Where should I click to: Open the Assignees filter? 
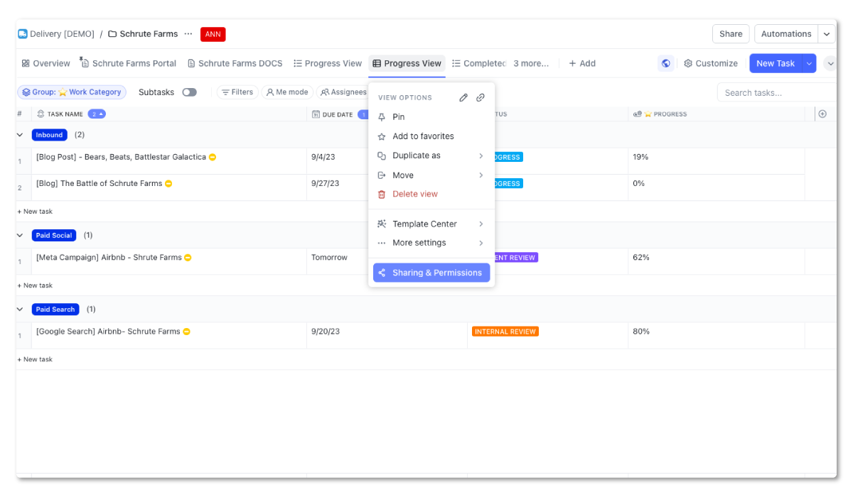[x=343, y=92]
